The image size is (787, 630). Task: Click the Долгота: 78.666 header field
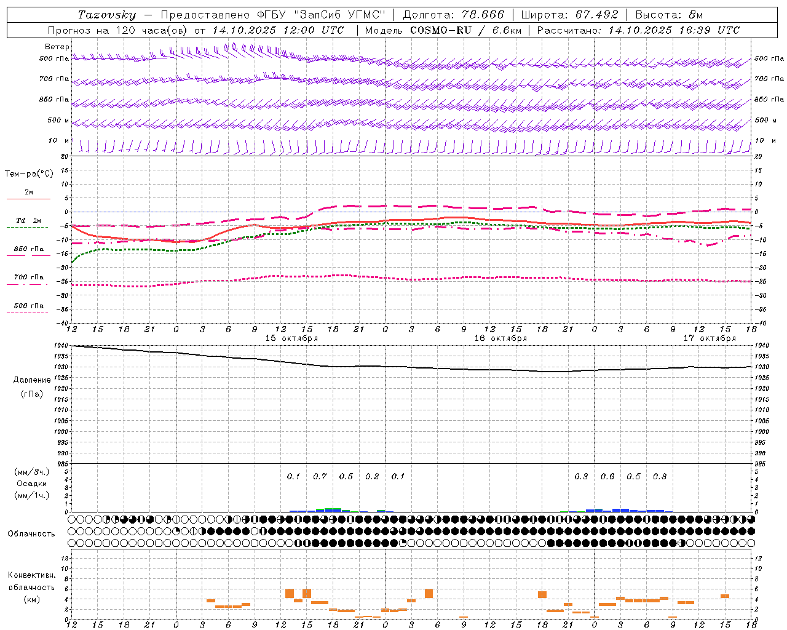click(x=453, y=15)
